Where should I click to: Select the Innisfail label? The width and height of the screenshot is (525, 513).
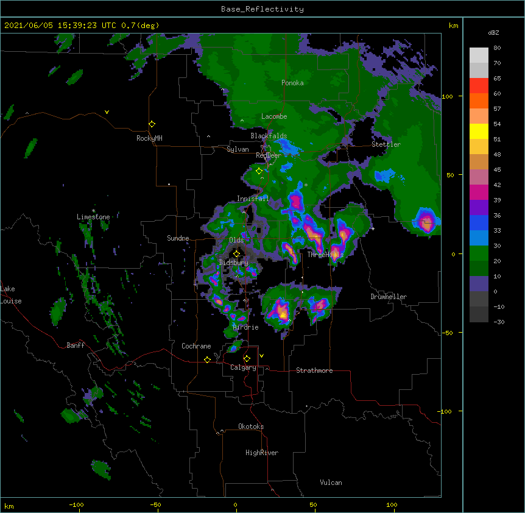[x=253, y=199]
